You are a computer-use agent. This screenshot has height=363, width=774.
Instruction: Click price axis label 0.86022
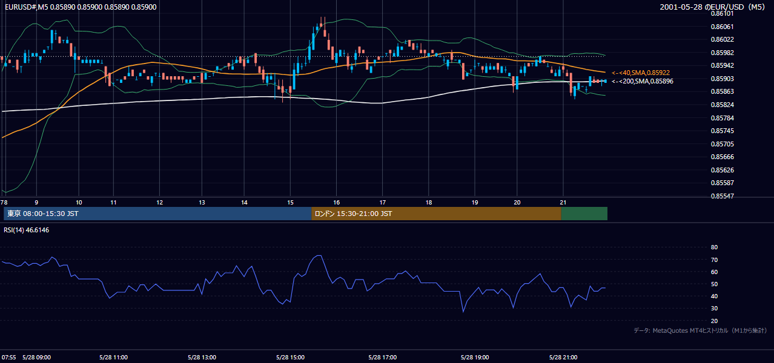(x=722, y=39)
